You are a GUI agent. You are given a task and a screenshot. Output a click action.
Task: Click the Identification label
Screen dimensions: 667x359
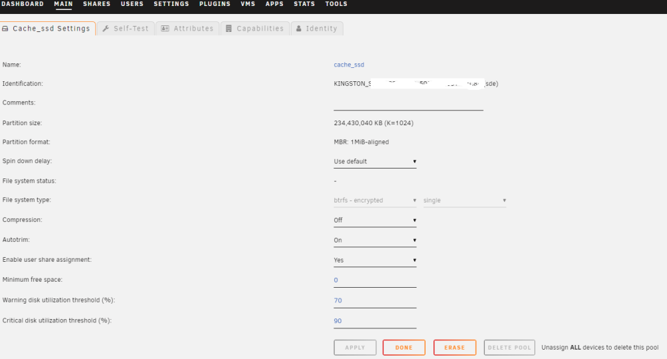tap(23, 84)
